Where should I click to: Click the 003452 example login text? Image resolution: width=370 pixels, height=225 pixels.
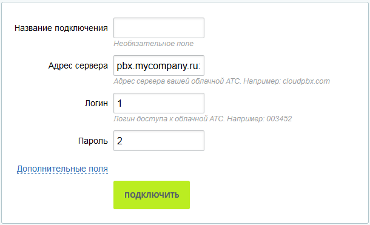click(x=279, y=119)
